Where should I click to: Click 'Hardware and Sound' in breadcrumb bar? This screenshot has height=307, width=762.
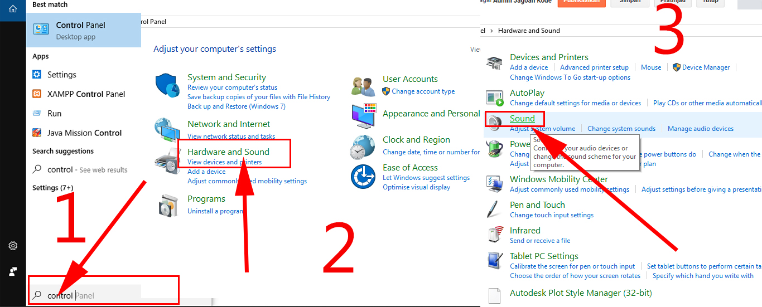(529, 31)
